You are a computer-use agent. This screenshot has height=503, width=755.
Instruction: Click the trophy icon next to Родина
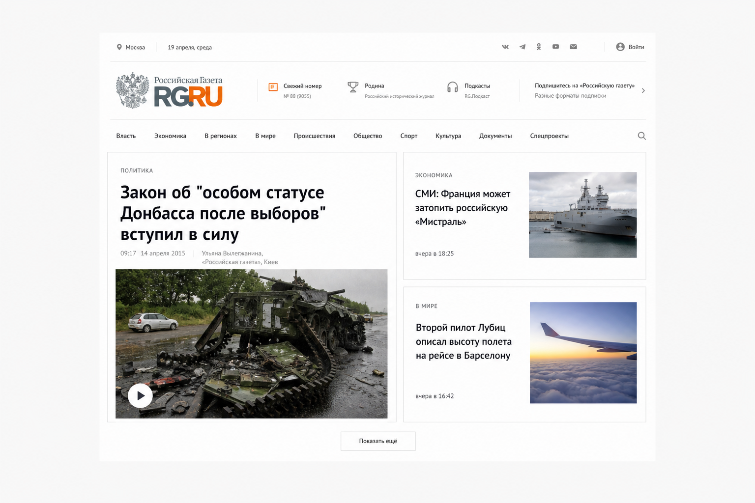tap(353, 87)
